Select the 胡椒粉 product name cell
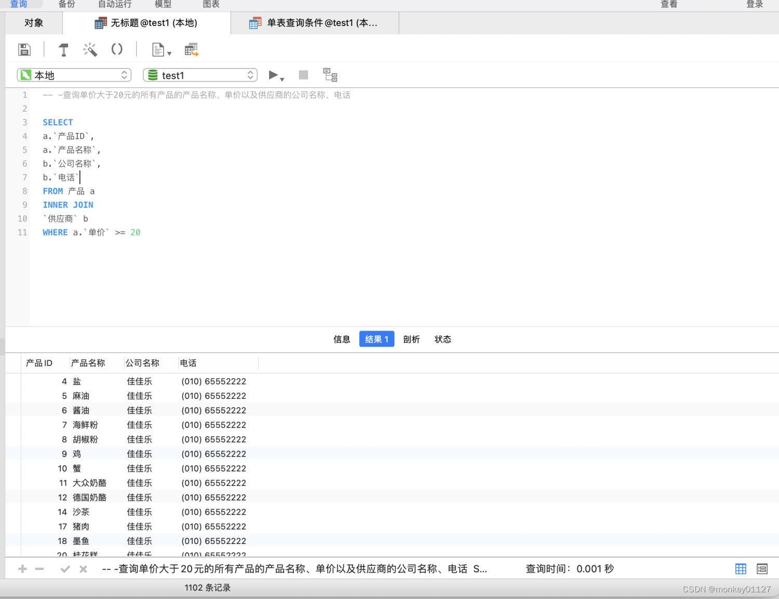The image size is (779, 599). click(x=85, y=440)
